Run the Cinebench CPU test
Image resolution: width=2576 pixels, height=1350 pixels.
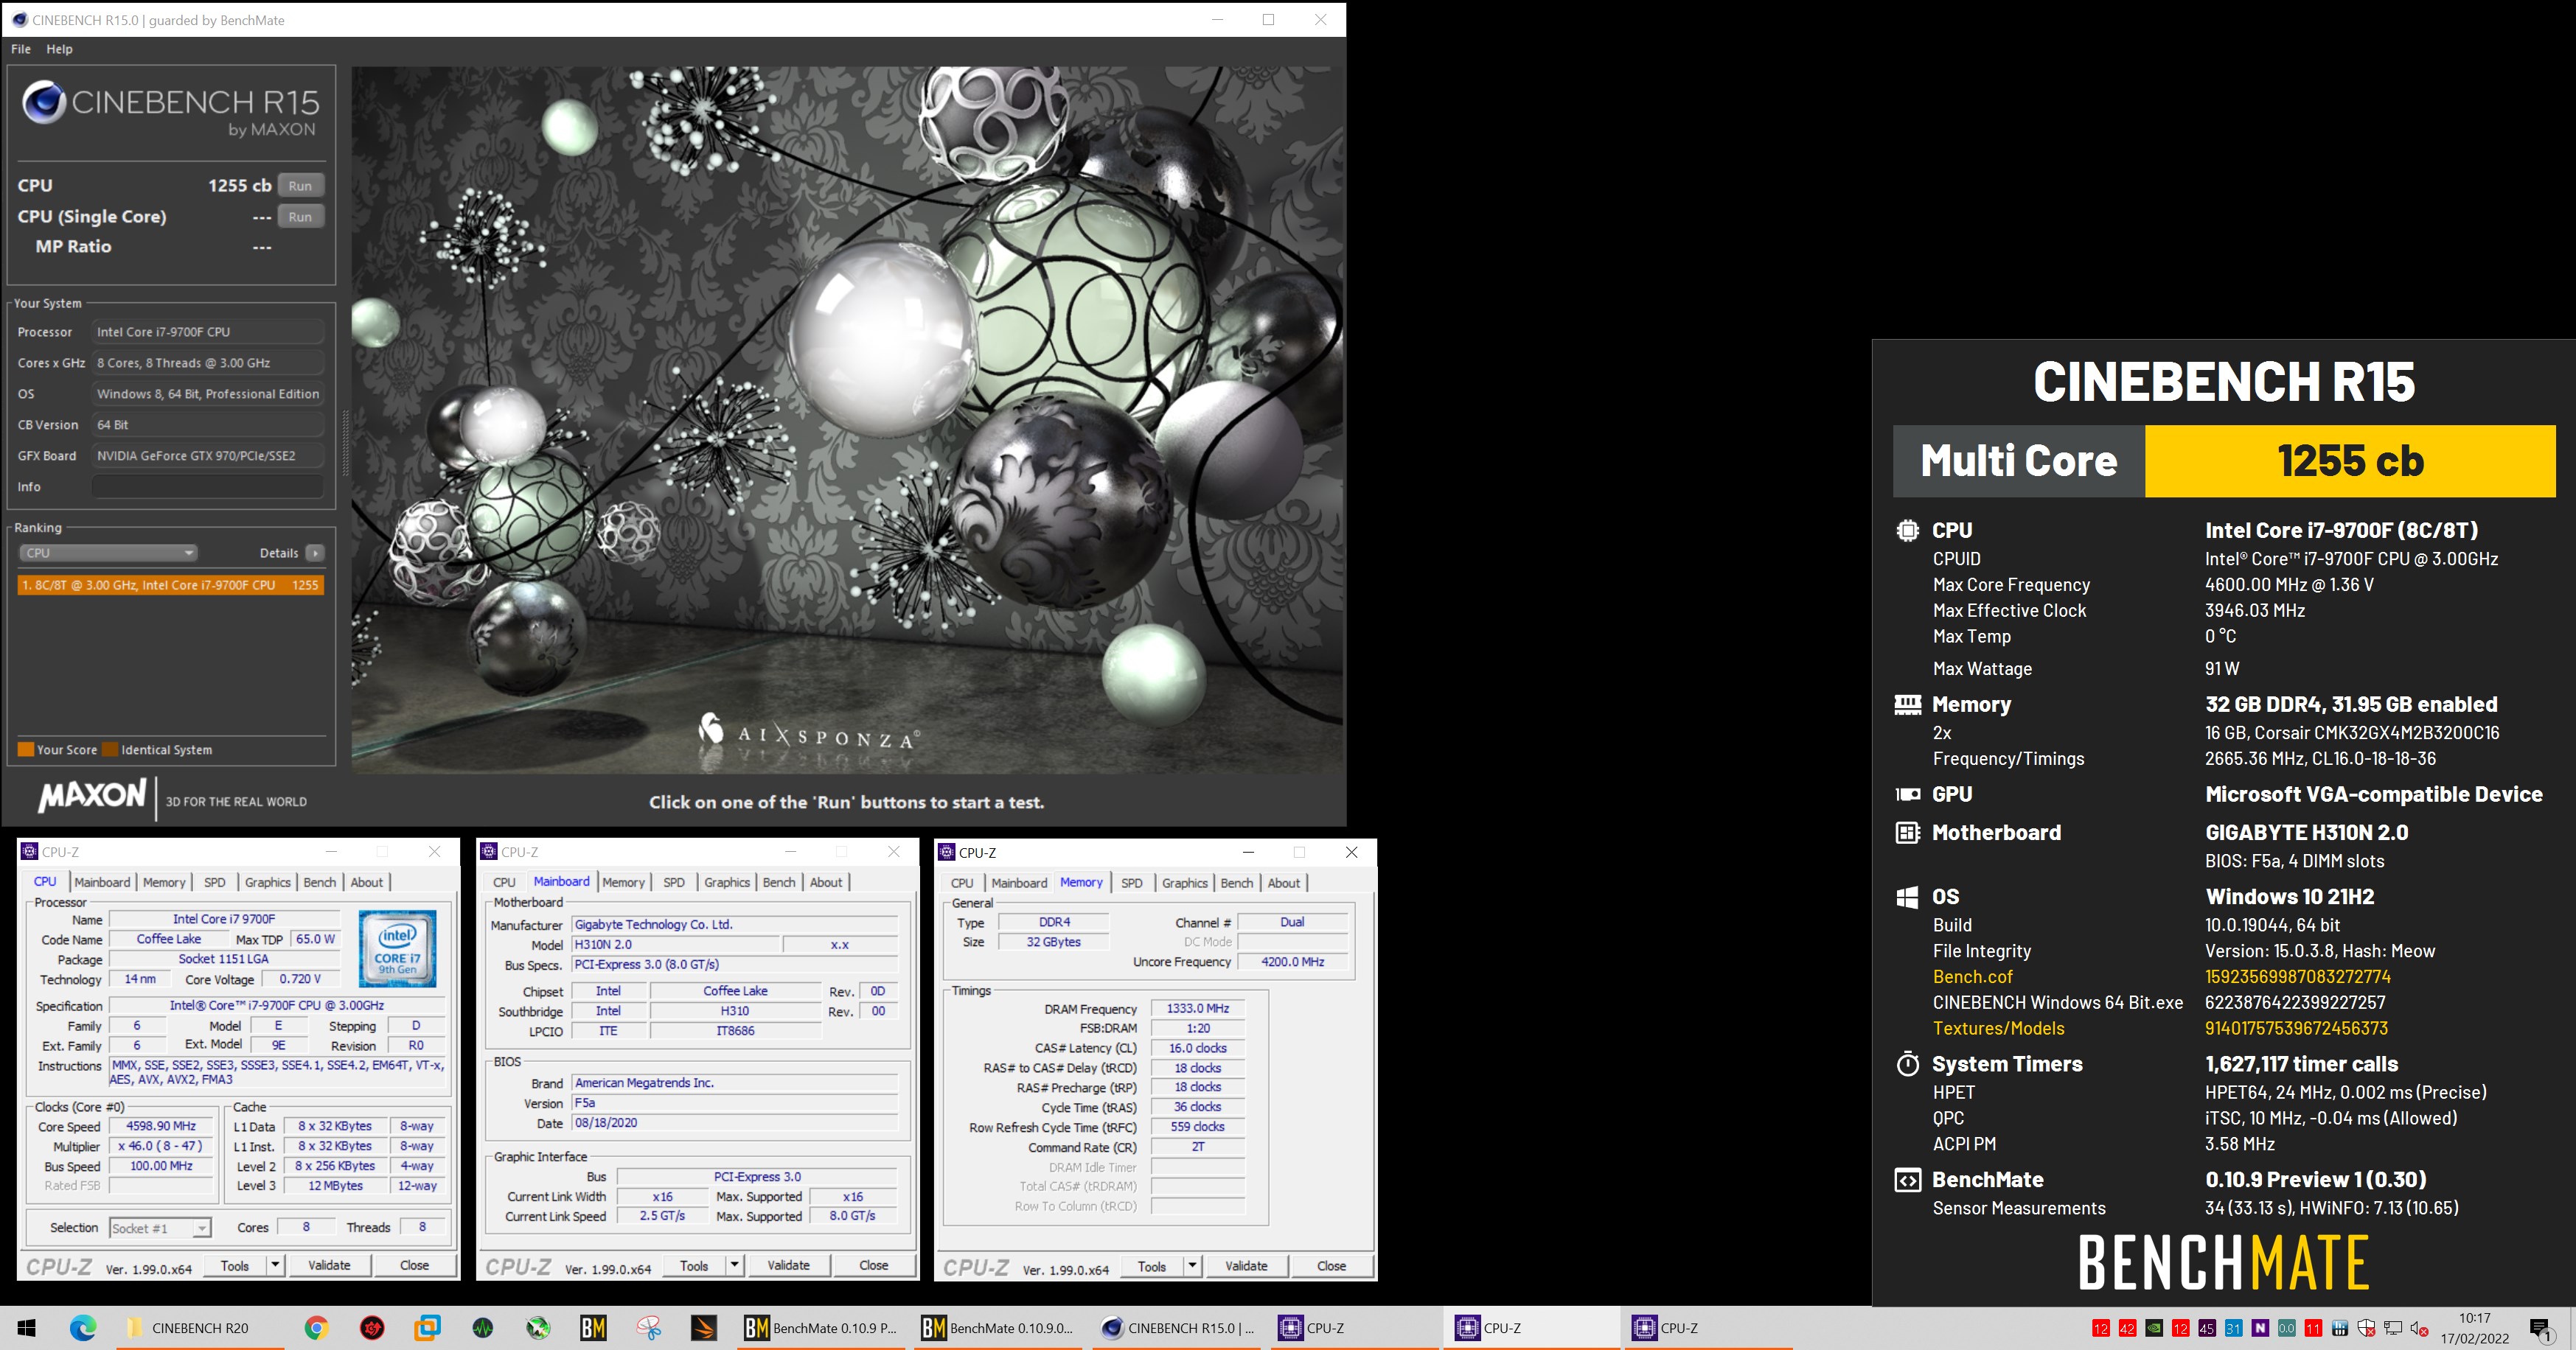pyautogui.click(x=300, y=186)
